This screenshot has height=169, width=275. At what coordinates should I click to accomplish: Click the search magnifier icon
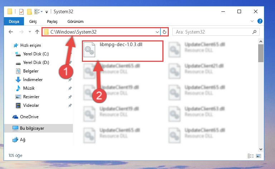[x=254, y=32]
